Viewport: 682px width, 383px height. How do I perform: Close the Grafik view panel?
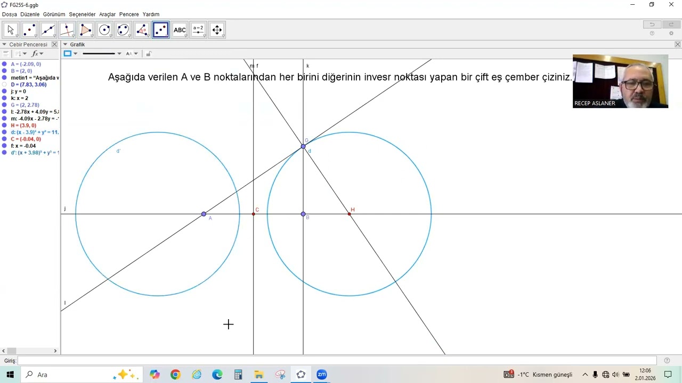pyautogui.click(x=678, y=45)
